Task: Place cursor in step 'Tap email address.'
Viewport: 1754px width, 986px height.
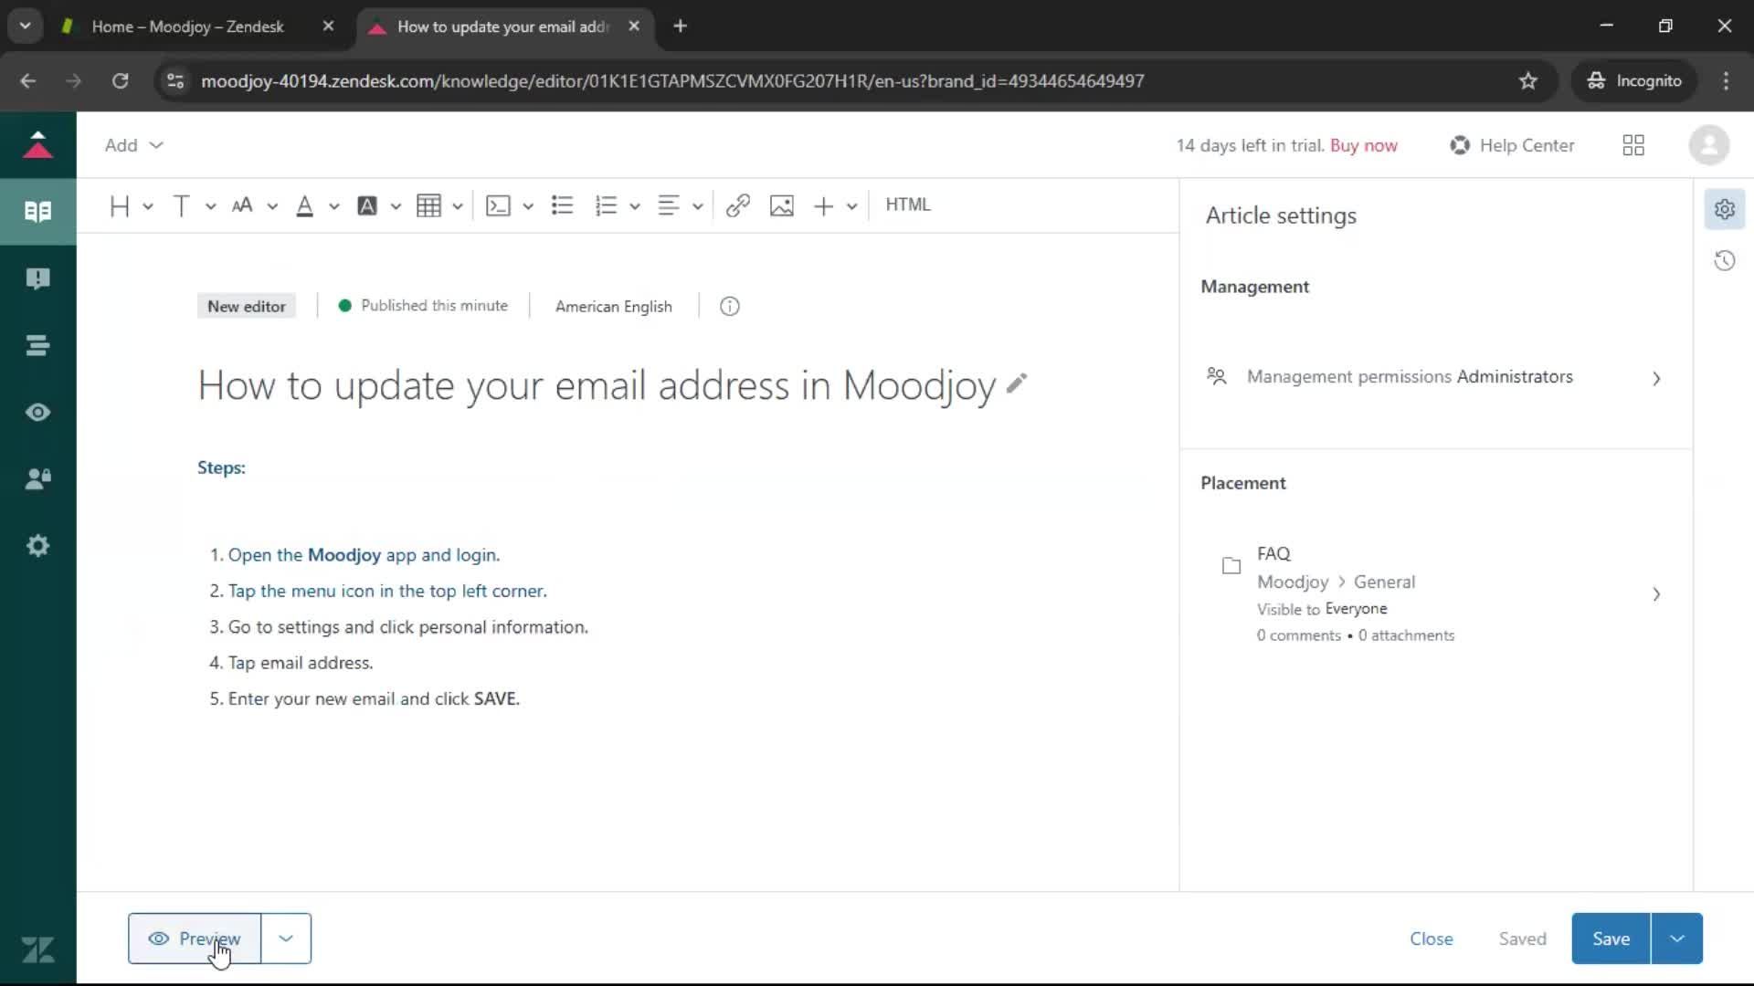Action: pos(301,663)
